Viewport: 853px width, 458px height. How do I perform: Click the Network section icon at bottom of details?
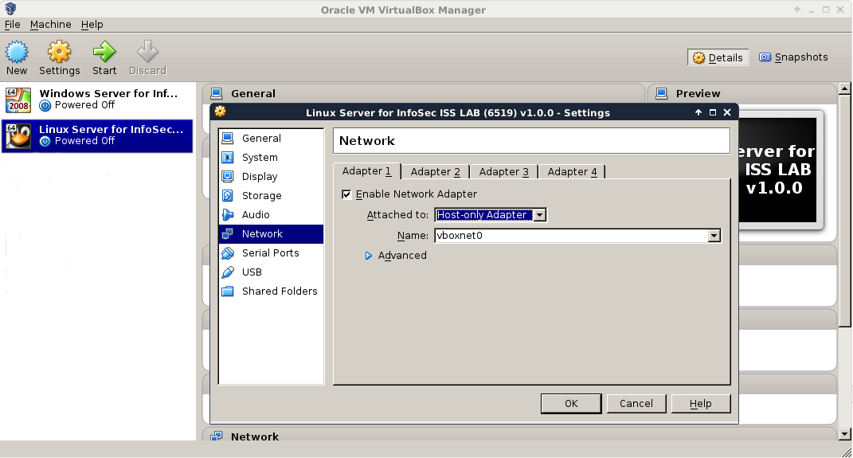[217, 436]
